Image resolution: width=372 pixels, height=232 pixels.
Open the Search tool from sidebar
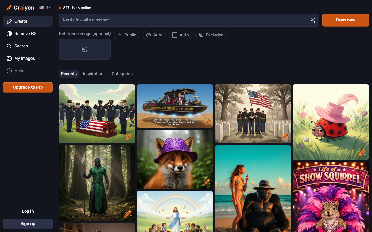pos(21,46)
